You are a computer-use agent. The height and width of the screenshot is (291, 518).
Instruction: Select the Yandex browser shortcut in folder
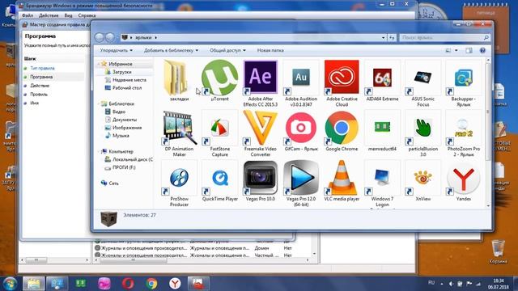click(464, 181)
